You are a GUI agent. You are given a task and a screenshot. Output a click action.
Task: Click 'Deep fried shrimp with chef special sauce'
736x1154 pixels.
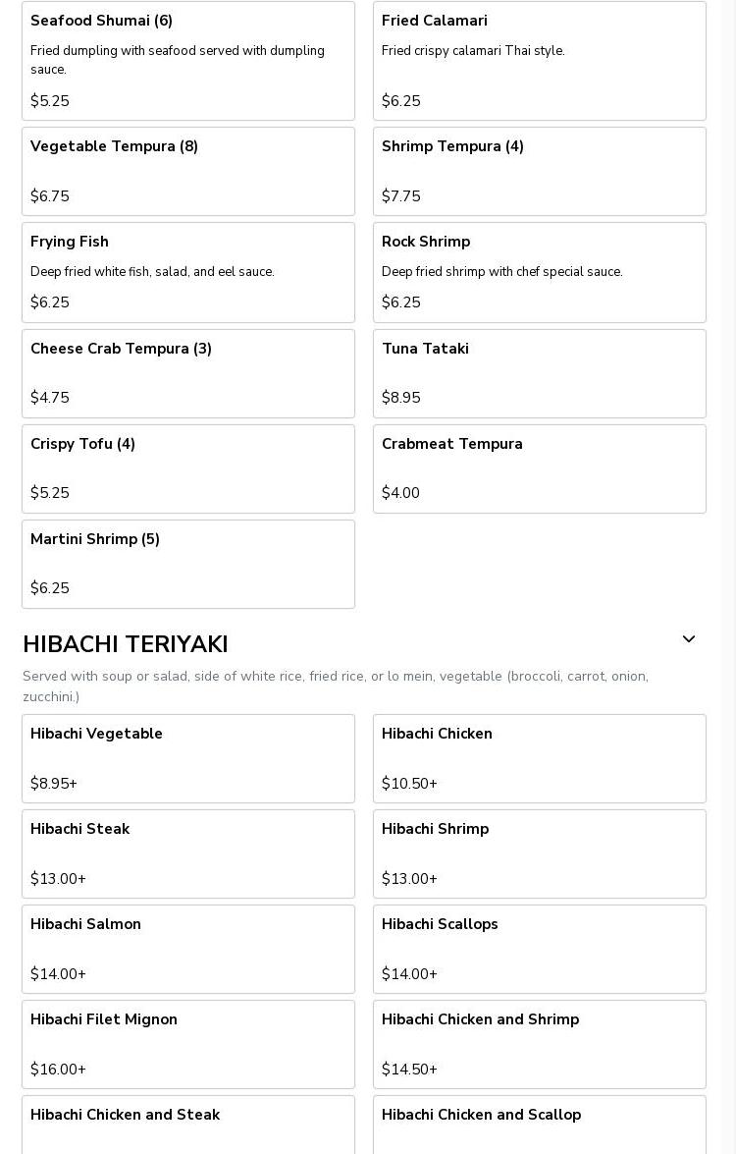502,272
